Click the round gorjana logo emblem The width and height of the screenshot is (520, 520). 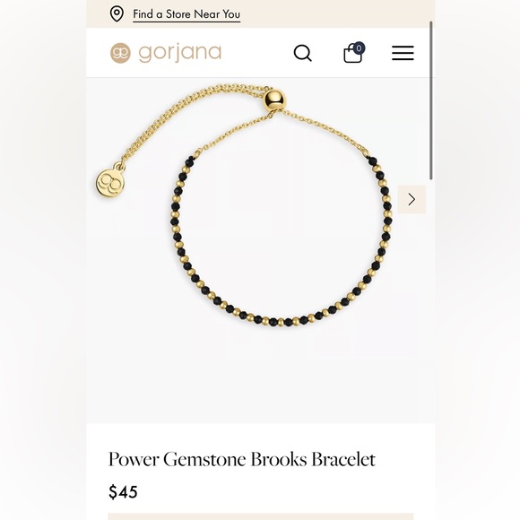pyautogui.click(x=120, y=53)
